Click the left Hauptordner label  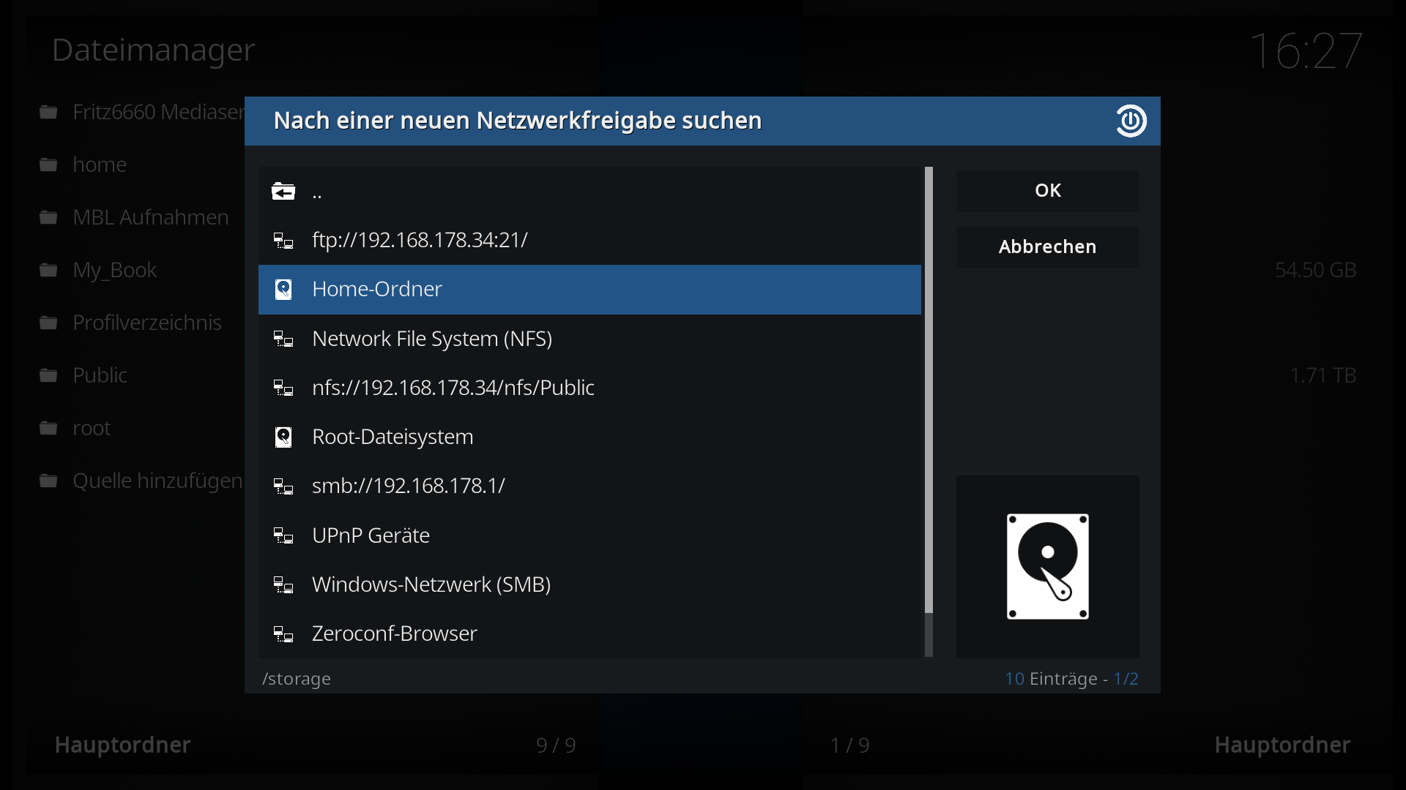(122, 745)
